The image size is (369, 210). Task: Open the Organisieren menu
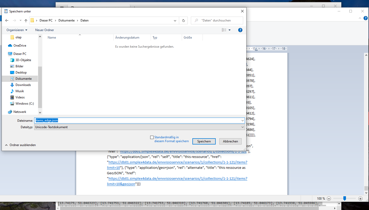click(17, 30)
